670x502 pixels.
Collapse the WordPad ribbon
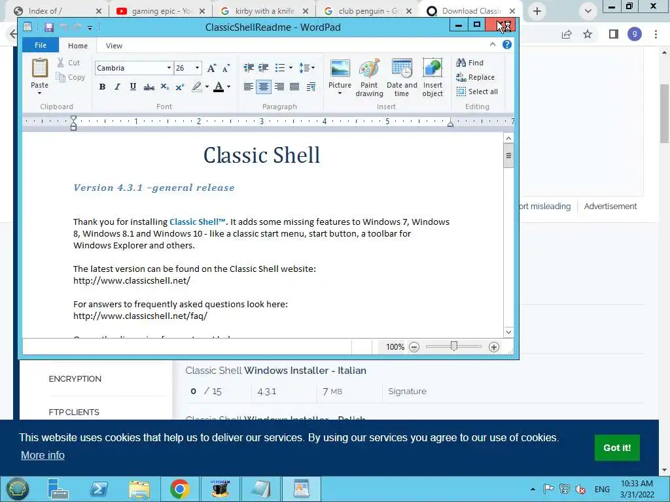[x=493, y=44]
